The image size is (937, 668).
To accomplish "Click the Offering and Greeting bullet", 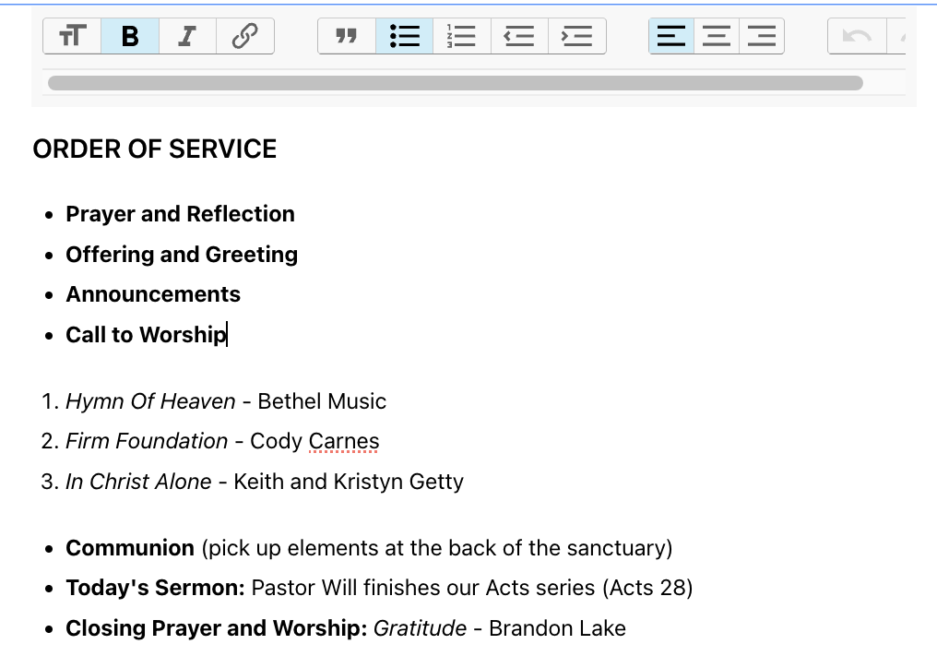I will (x=182, y=254).
